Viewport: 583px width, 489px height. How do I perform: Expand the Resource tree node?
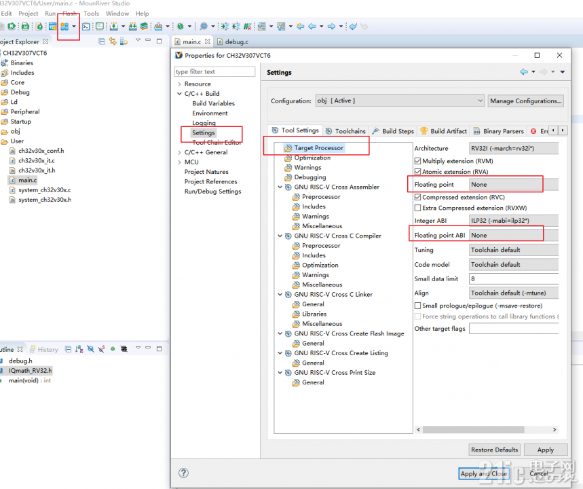coord(180,84)
